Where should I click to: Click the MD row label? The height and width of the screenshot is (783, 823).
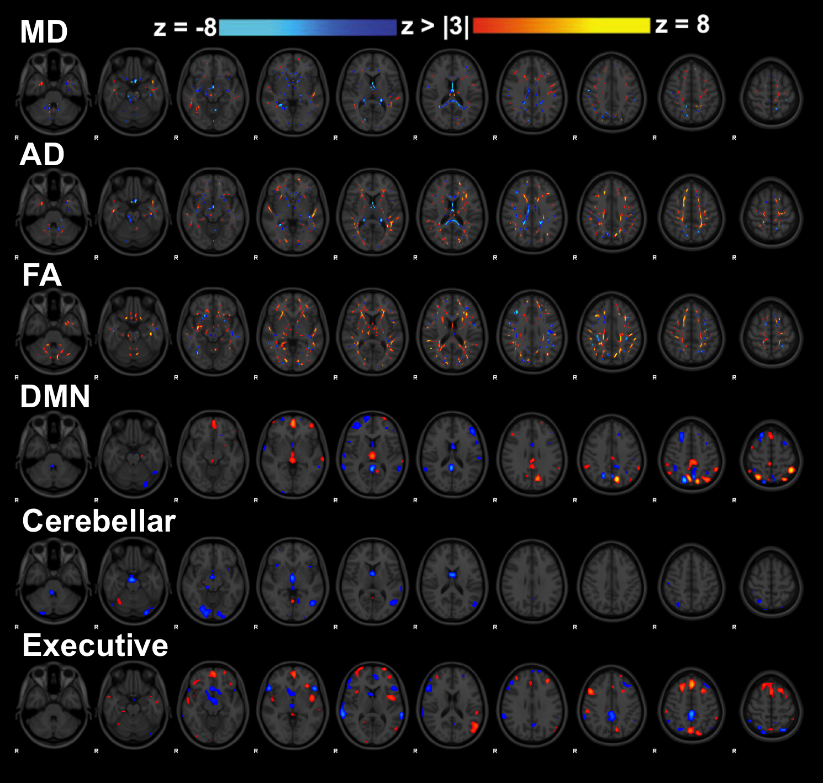coord(44,32)
